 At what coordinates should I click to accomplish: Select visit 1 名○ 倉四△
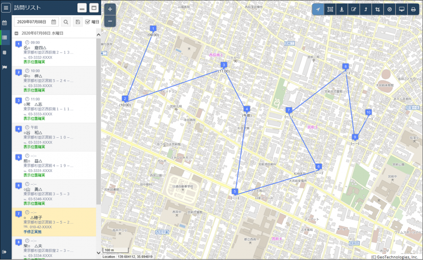(x=54, y=52)
